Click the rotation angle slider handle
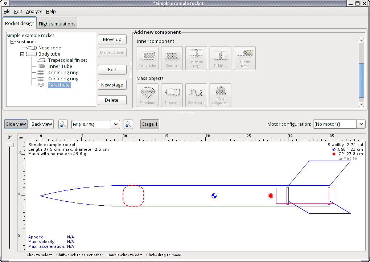370x262 pixels. [x=10, y=145]
